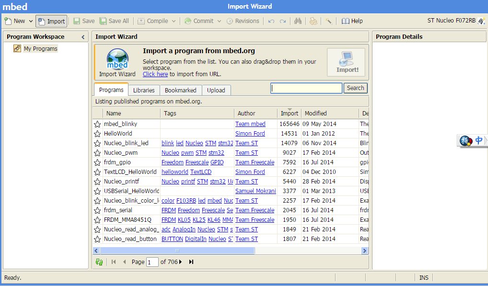Click the format code wand icon

pyautogui.click(x=329, y=21)
